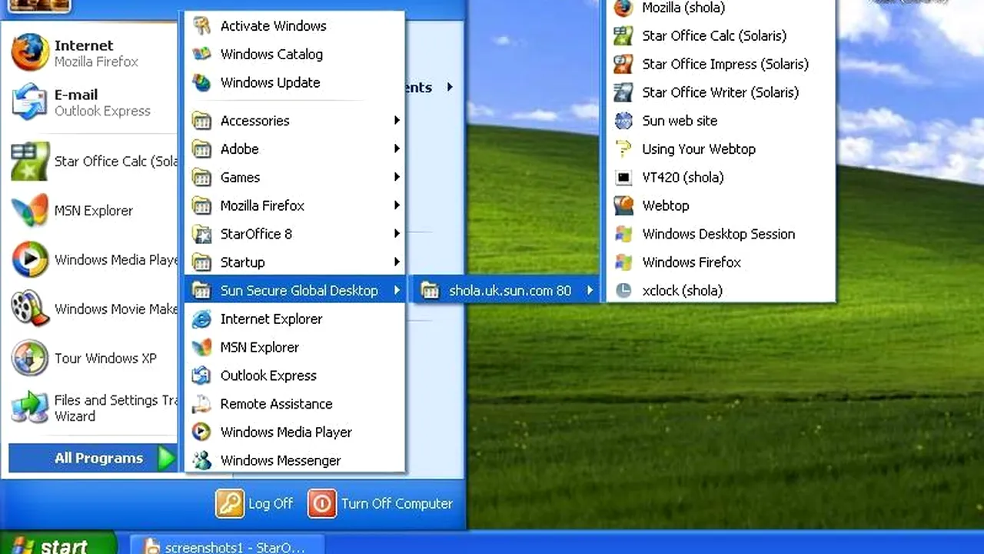Click the Outlook Express icon in the All Programs list

coord(201,375)
